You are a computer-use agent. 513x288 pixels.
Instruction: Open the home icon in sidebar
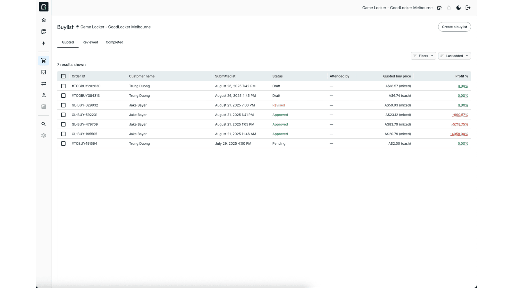click(x=44, y=20)
